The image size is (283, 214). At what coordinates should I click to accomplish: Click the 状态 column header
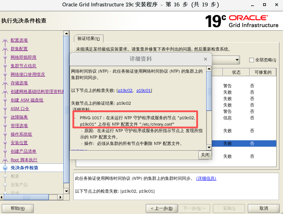pos(236,72)
